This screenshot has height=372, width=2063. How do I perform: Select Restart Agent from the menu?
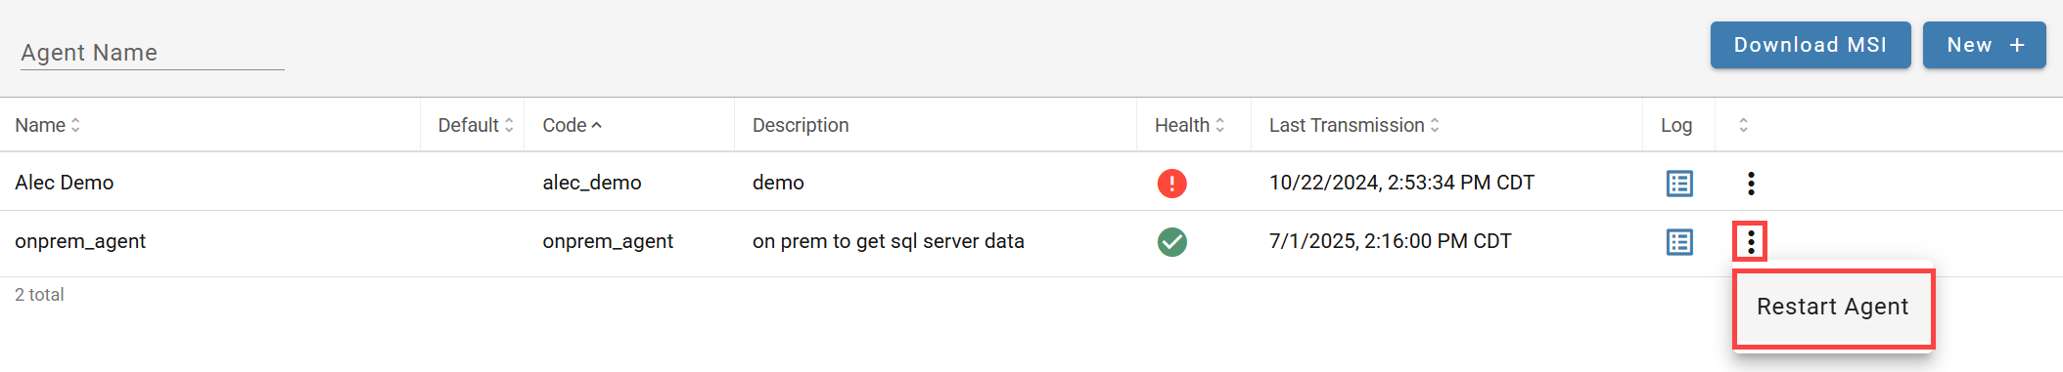pyautogui.click(x=1833, y=307)
